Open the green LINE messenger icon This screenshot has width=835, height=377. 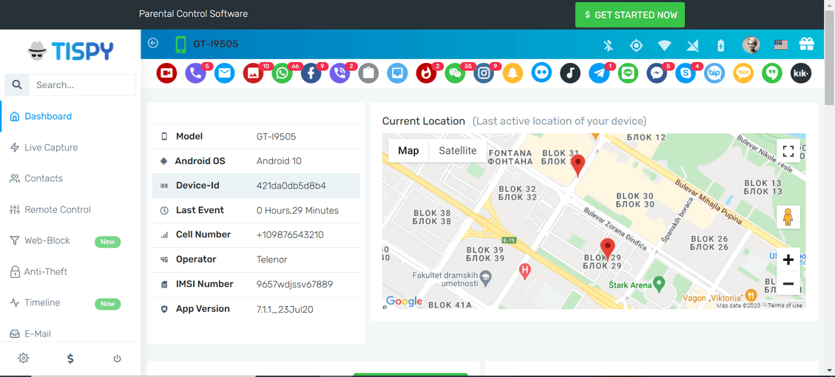tap(628, 73)
